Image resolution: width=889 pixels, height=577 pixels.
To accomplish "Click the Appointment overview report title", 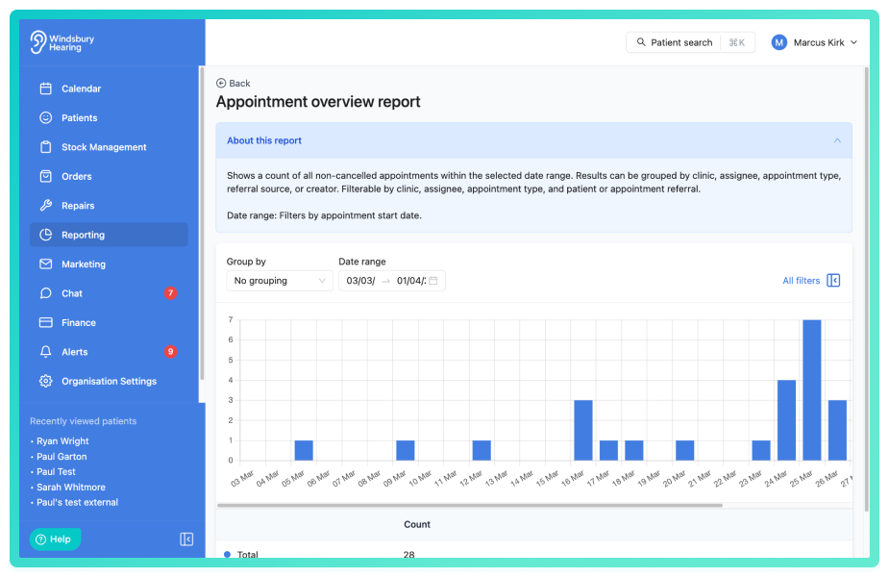I will pyautogui.click(x=318, y=102).
